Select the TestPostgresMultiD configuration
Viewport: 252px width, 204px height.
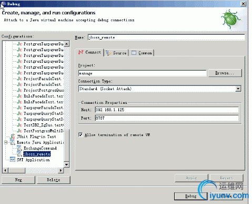[44, 131]
